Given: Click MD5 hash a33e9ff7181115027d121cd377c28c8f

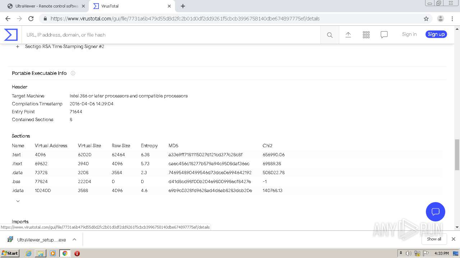Looking at the screenshot, I should tap(206, 155).
